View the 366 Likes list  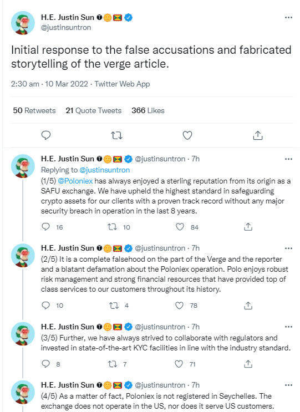pos(148,110)
